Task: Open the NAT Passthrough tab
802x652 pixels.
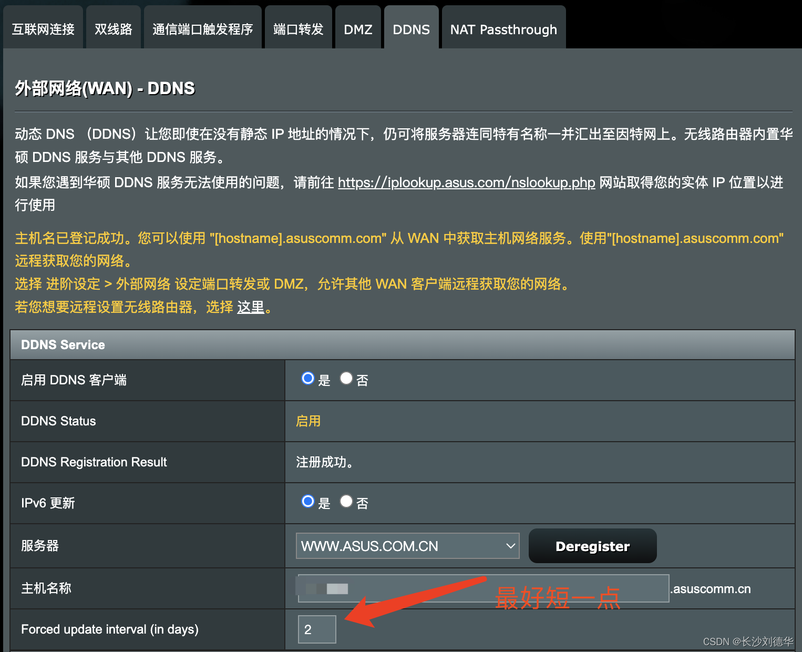Action: coord(503,28)
